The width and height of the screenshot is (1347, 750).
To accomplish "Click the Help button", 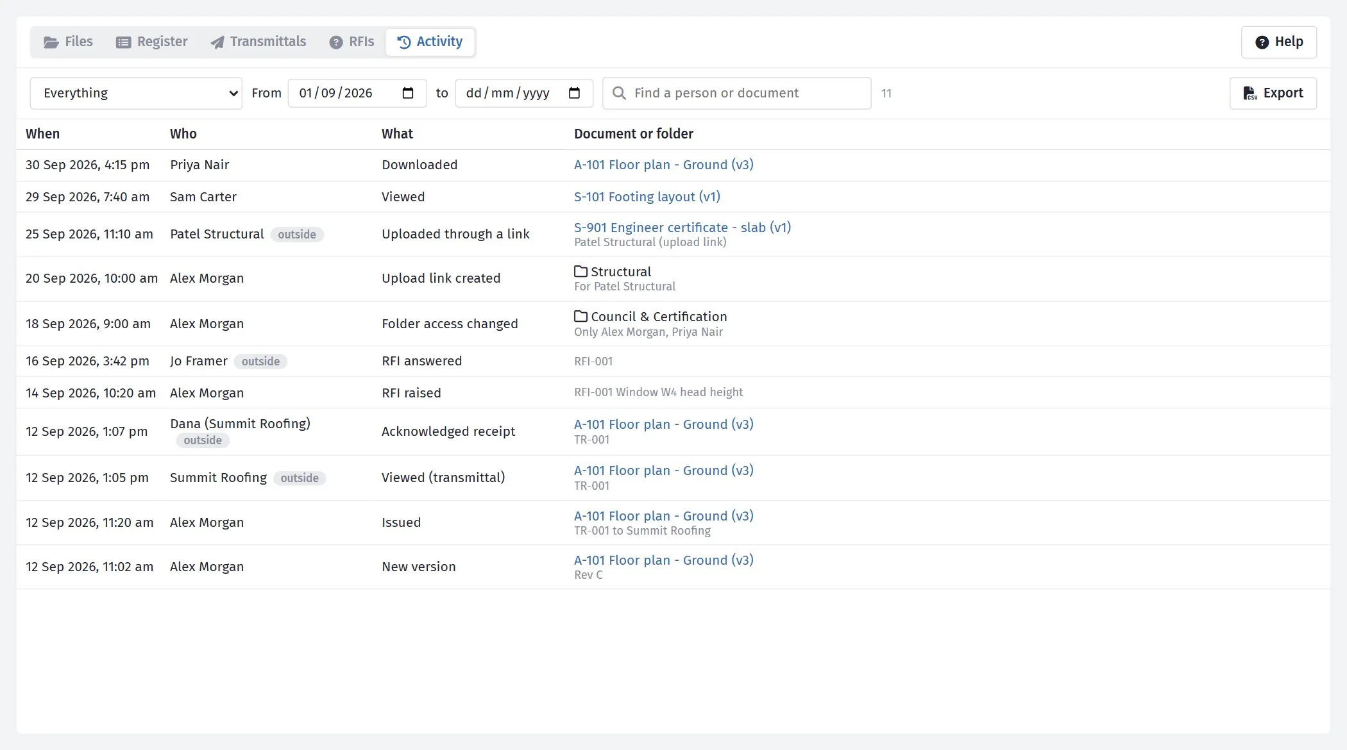I will click(x=1278, y=42).
